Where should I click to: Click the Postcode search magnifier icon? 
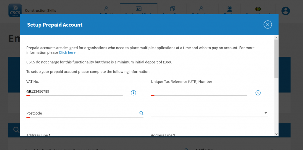(x=141, y=113)
